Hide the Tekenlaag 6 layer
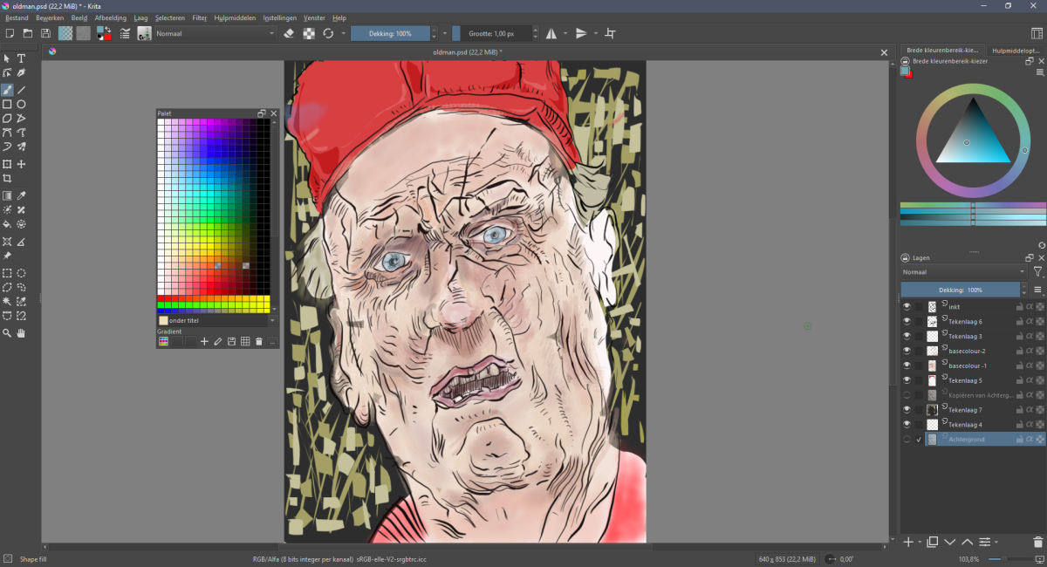1047x567 pixels. 907,321
